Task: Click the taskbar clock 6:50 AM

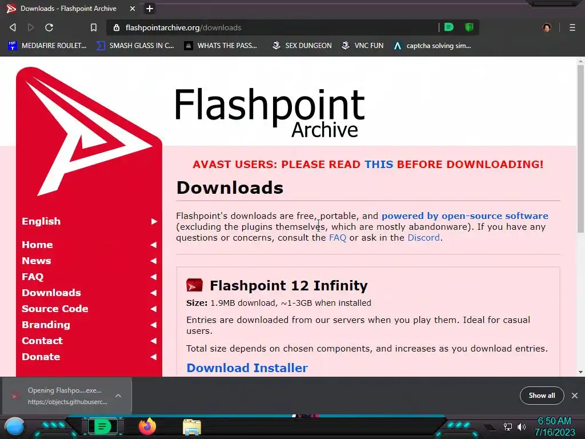Action: point(554,421)
